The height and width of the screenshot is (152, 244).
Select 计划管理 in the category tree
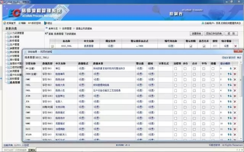tap(15, 56)
